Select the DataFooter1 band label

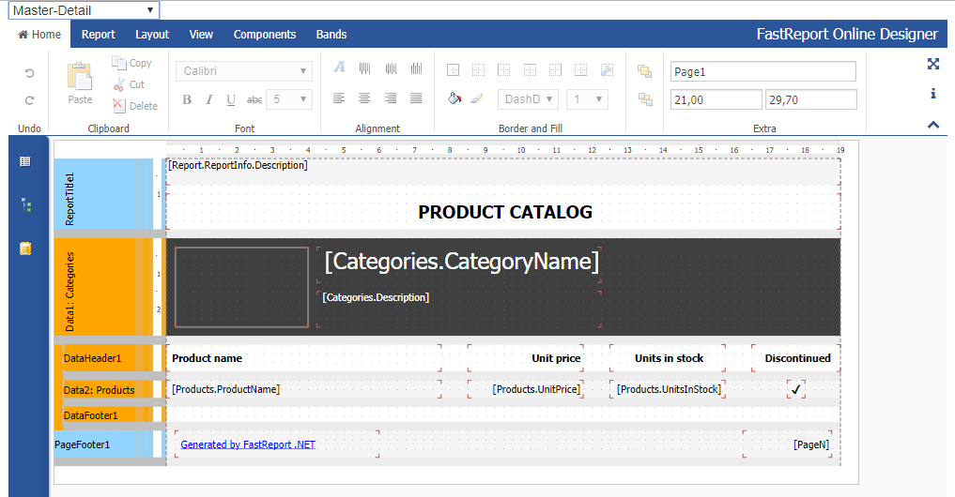point(91,415)
